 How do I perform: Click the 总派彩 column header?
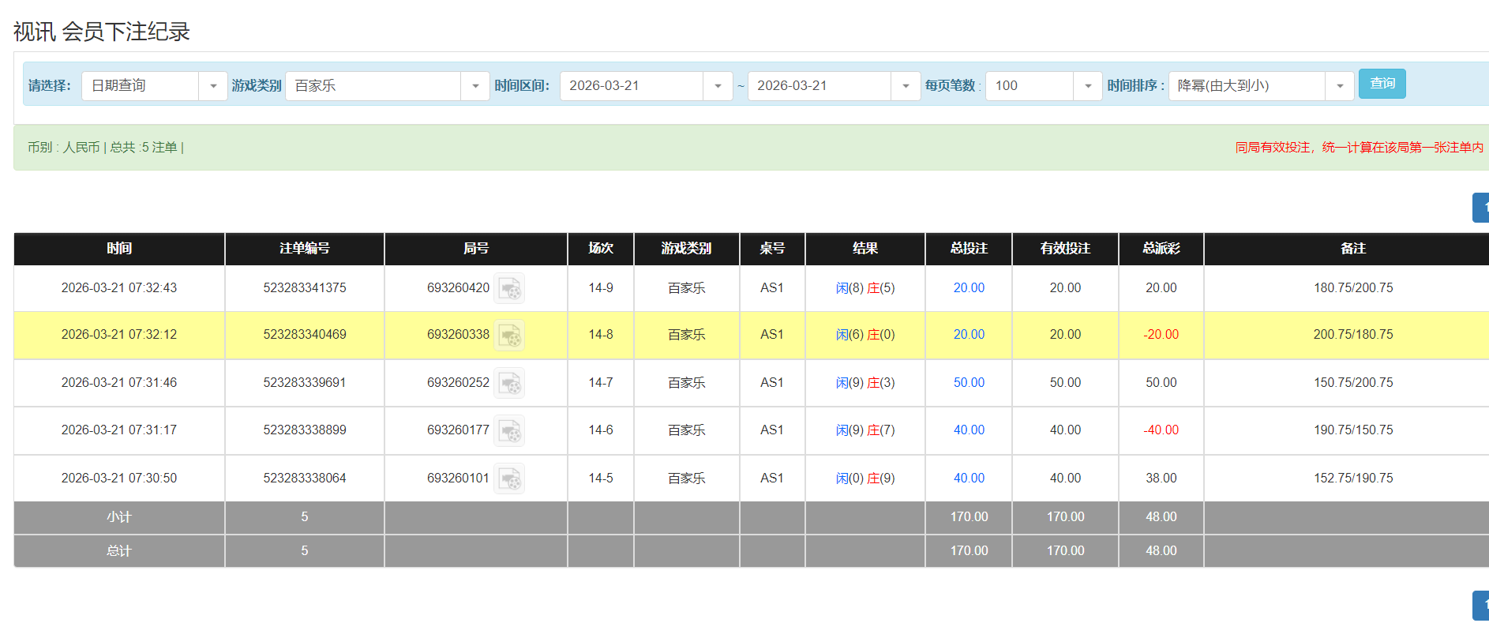tap(1161, 249)
